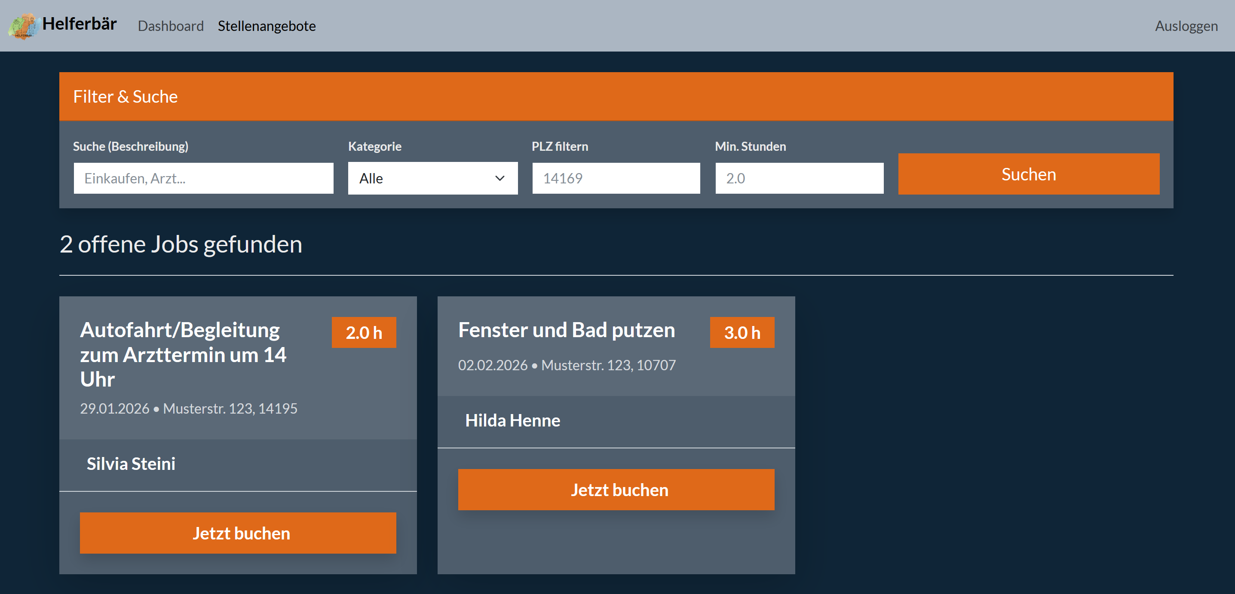
Task: Open the Dashboard nav item
Action: coord(171,26)
